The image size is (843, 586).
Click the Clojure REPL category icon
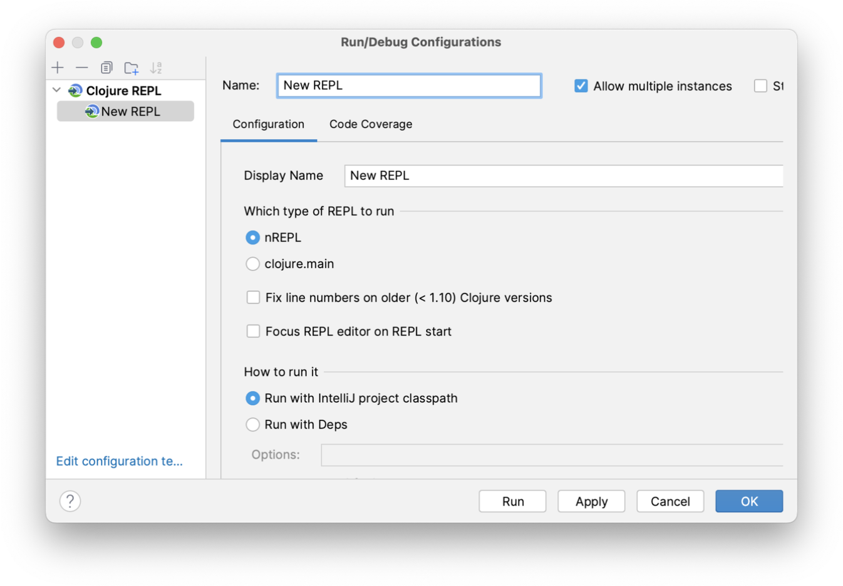[x=75, y=91]
